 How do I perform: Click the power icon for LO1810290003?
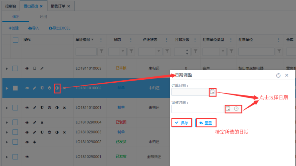[49, 132]
